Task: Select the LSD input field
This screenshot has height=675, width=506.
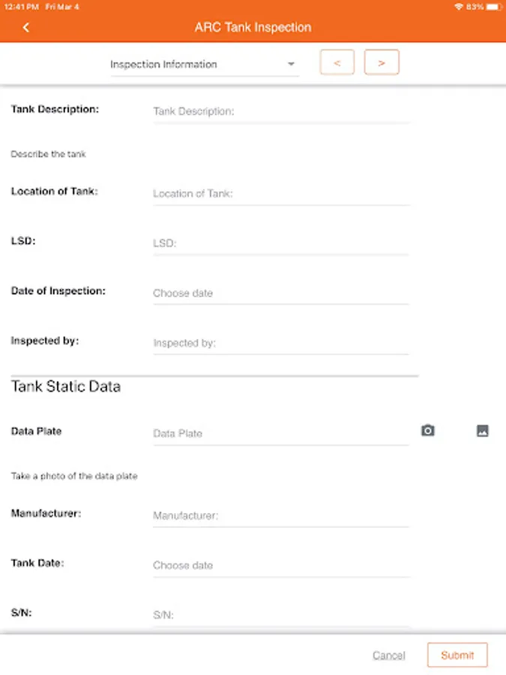Action: pos(281,244)
